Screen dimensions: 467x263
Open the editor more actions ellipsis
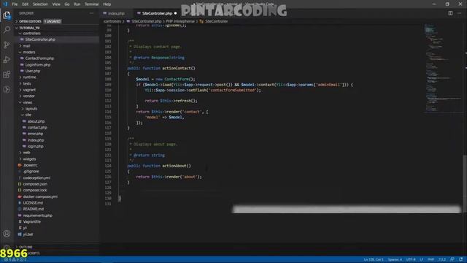tap(459, 13)
